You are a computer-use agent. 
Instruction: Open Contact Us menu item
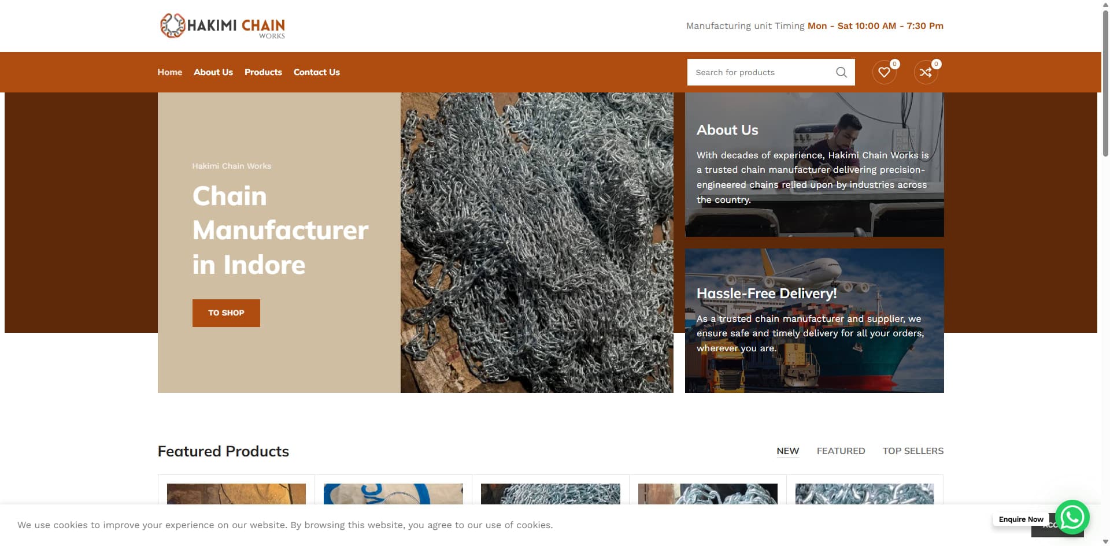tap(317, 72)
